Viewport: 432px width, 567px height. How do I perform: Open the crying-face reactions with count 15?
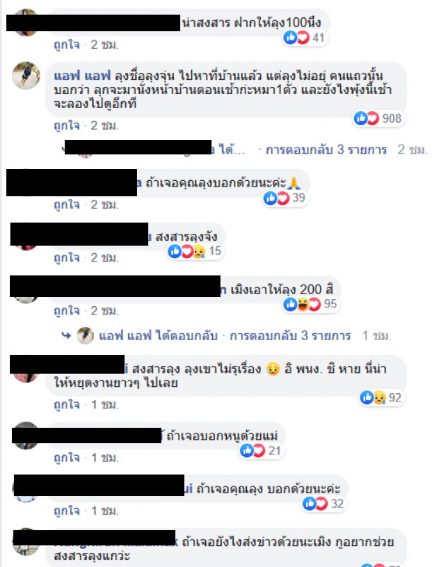(195, 251)
